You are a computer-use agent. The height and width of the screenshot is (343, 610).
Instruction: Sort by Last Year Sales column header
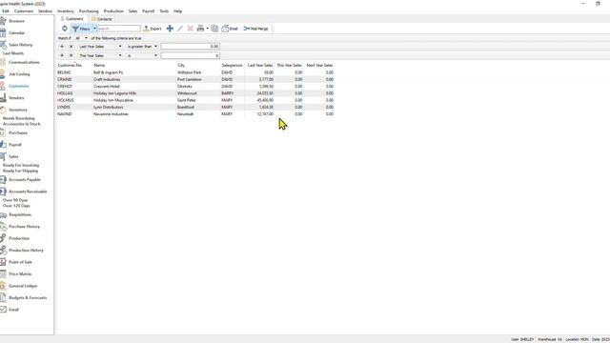click(x=260, y=66)
